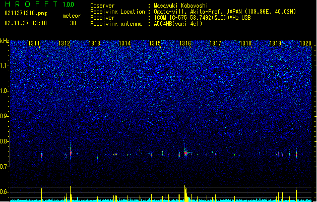Click the strong meteor echo at 1316
The height and width of the screenshot is (202, 317).
[x=186, y=153]
